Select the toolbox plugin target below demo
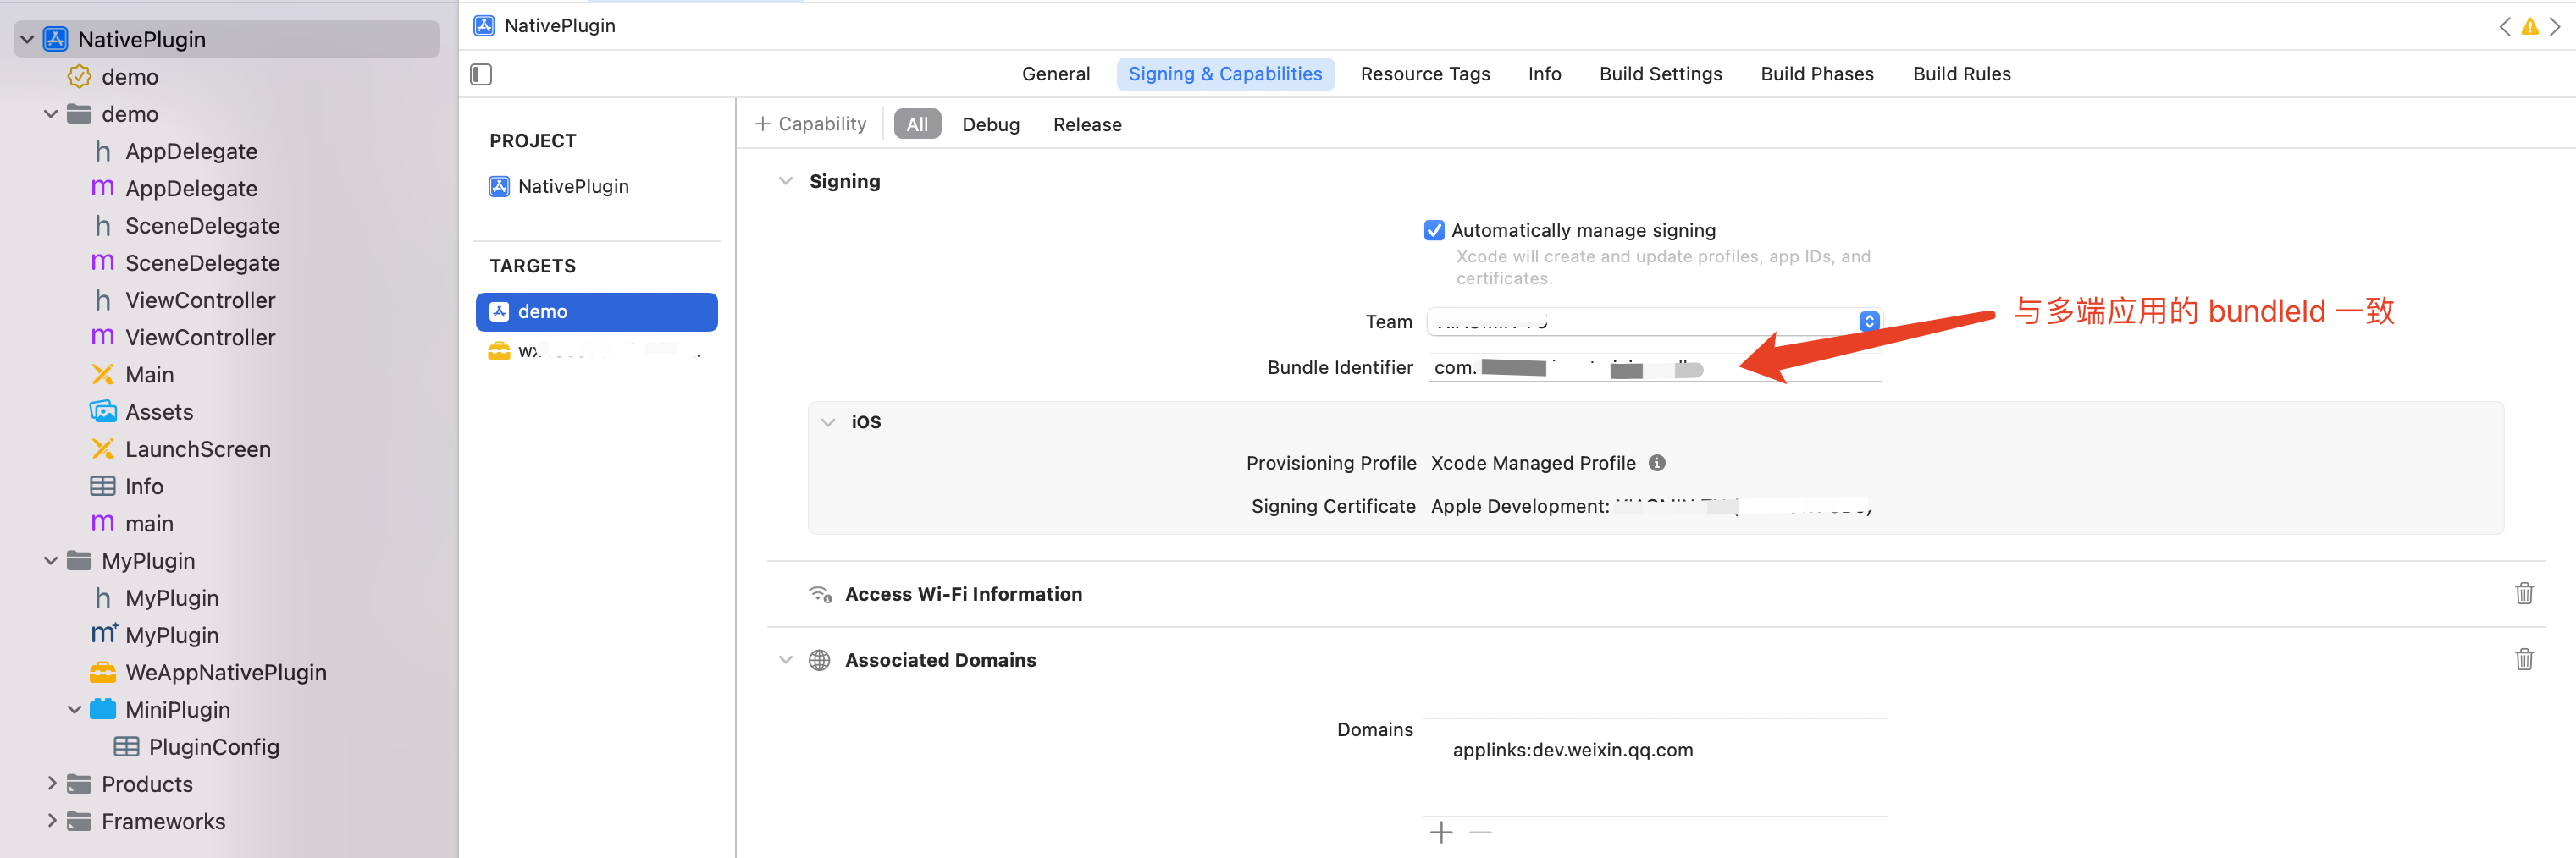The image size is (2576, 858). (596, 350)
